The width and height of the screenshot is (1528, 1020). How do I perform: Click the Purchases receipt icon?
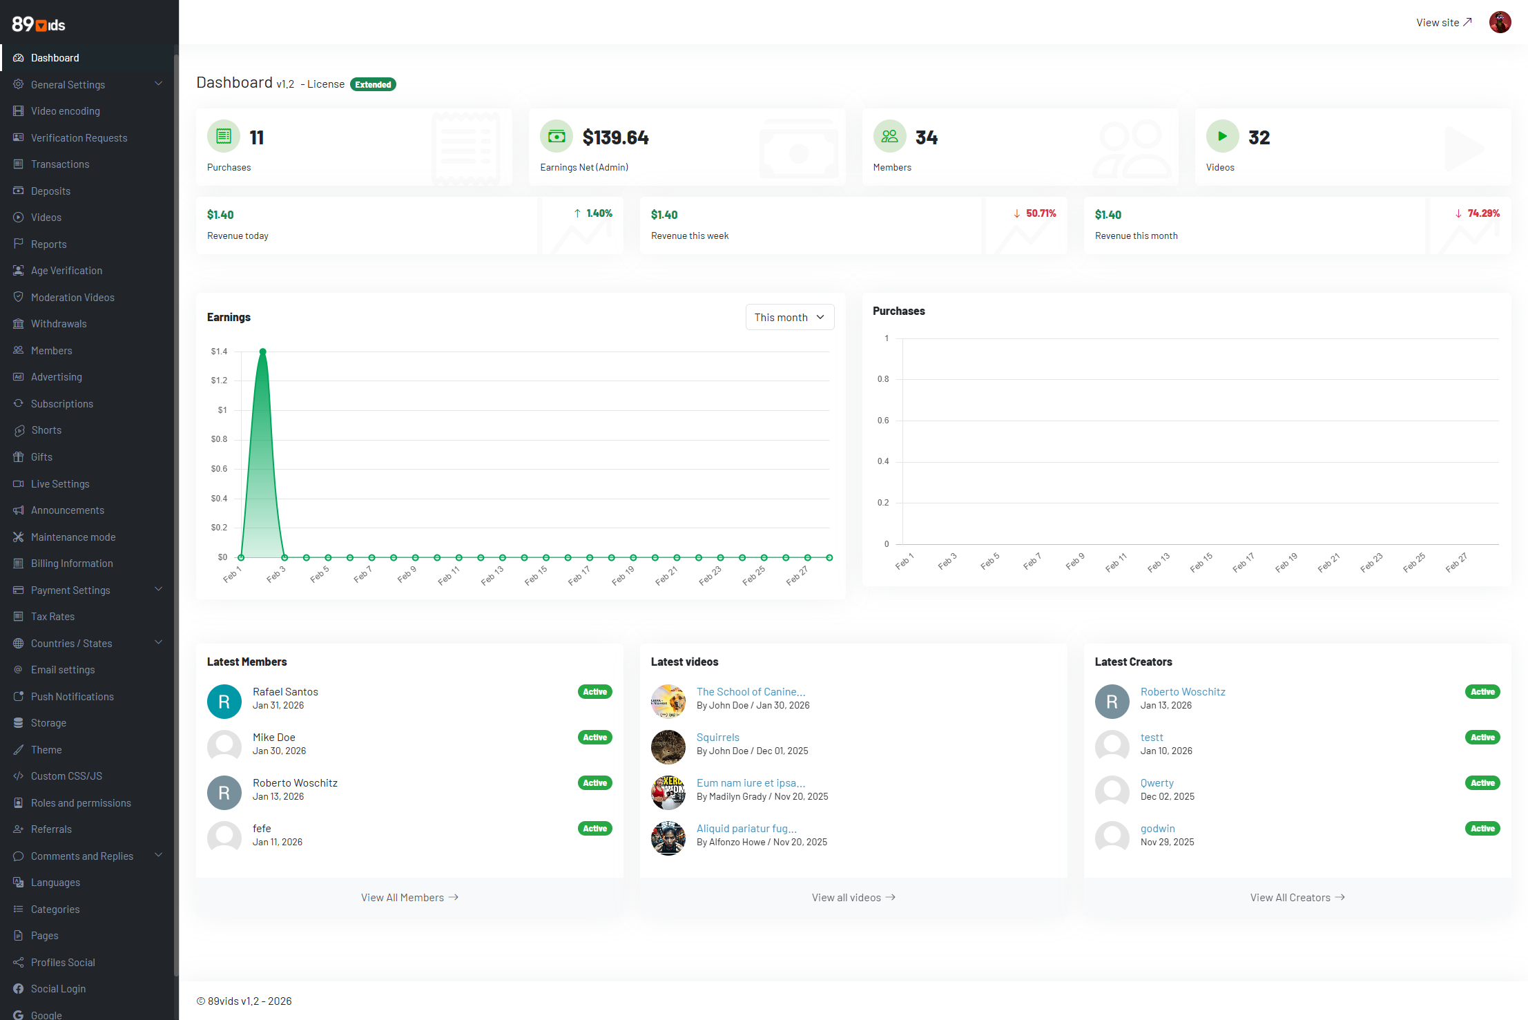coord(224,136)
